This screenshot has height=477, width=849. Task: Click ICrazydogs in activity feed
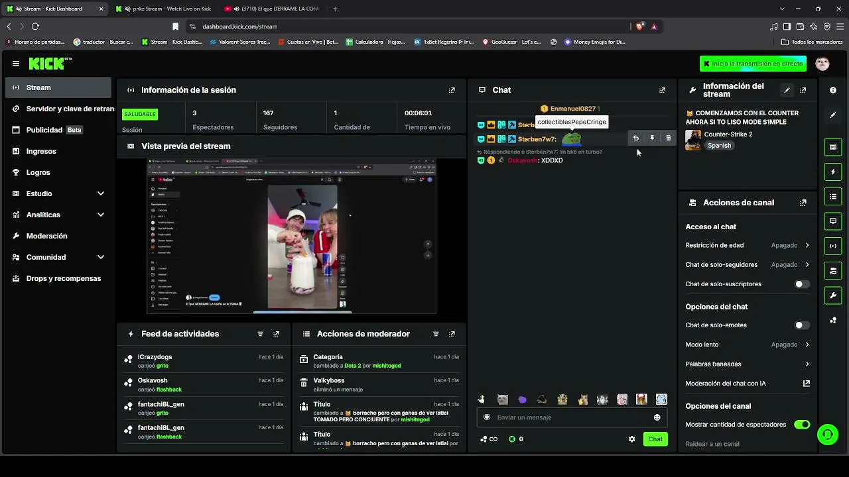coord(155,357)
